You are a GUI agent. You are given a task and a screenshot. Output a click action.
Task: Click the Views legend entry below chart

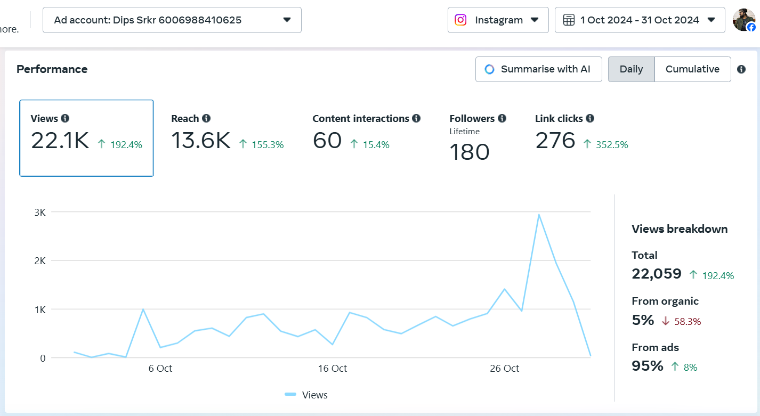[x=306, y=395]
